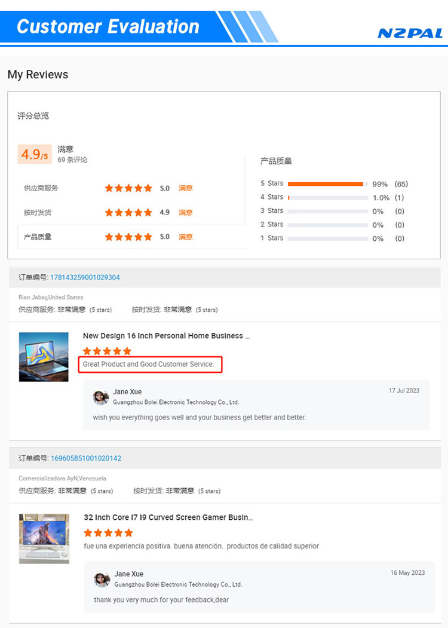This screenshot has height=628, width=448.
Task: Open order number 169605851001020142
Action: [86, 458]
